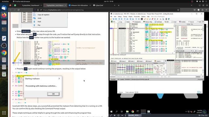Open Firefox application menu

point(206,10)
